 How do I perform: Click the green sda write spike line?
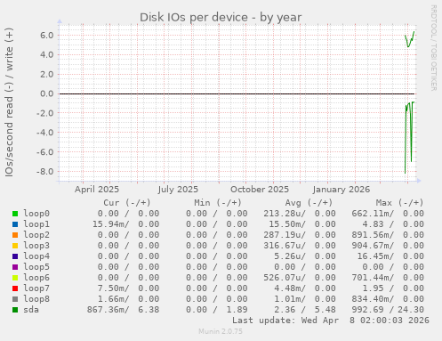click(409, 39)
